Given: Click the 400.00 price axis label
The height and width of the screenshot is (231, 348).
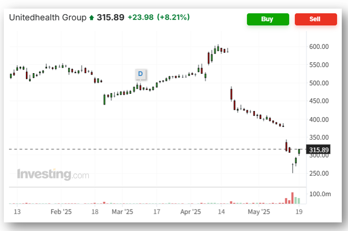Looking at the screenshot, I should pyautogui.click(x=319, y=120).
